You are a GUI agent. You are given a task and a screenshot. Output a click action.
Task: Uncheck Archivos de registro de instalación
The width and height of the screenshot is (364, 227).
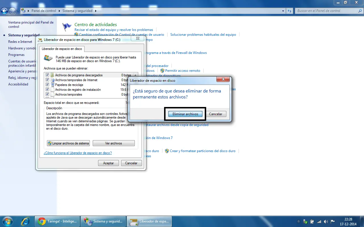tap(47, 90)
